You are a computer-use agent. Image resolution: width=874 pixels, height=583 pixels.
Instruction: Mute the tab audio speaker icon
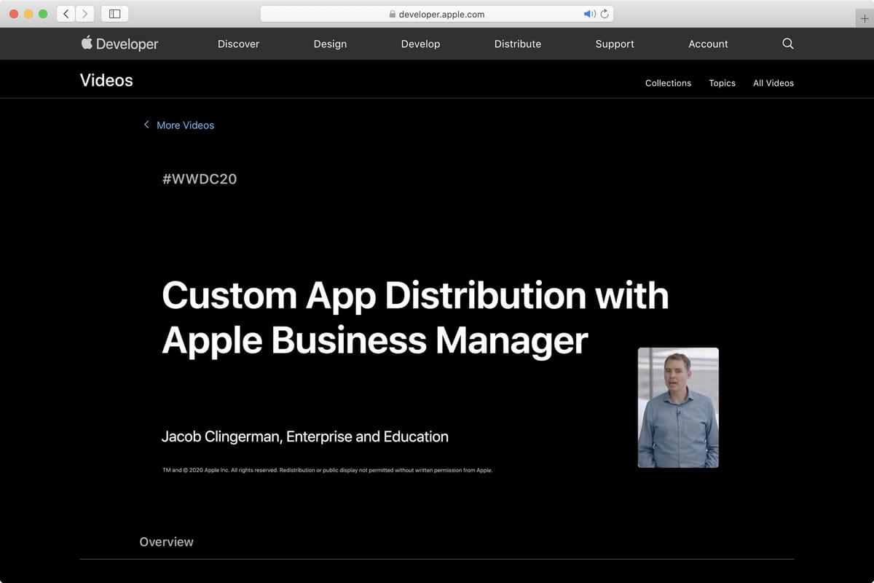click(589, 14)
